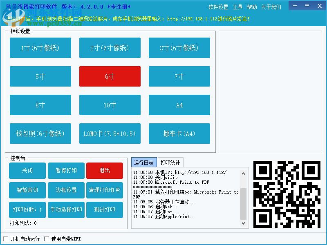
Task: Select the 6寸 paper size
Action: click(110, 76)
